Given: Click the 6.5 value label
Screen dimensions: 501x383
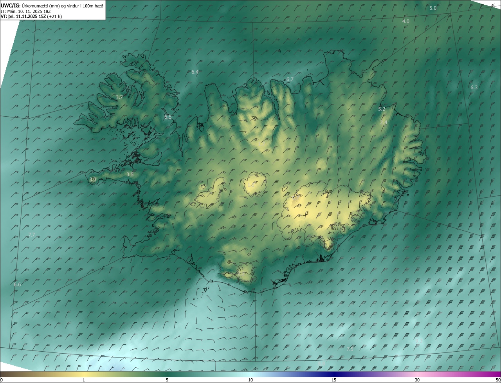Looking at the screenshot, I should coord(168,117).
